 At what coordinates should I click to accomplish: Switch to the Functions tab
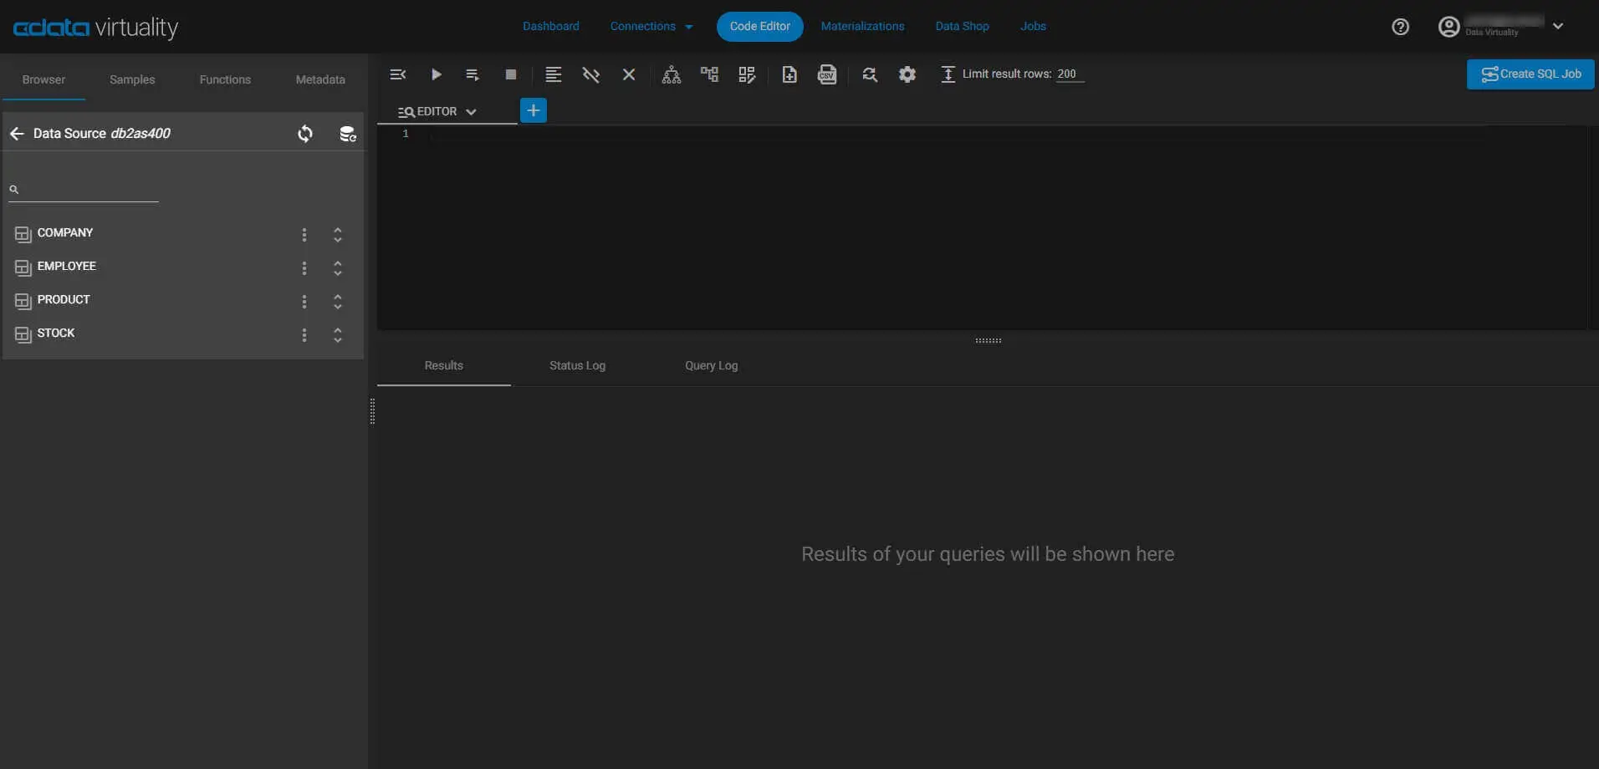pyautogui.click(x=225, y=79)
